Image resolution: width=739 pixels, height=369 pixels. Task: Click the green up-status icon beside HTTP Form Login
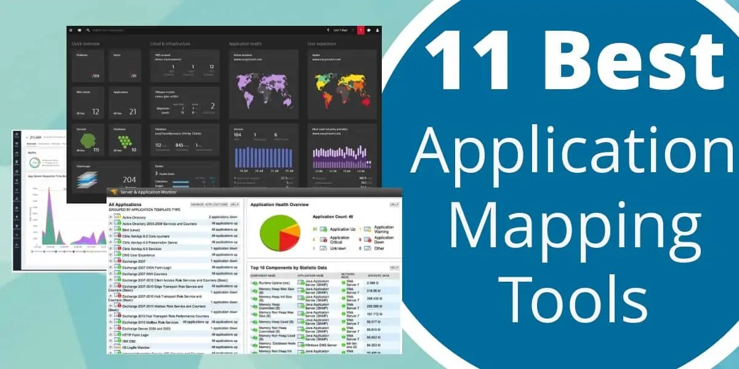[118, 334]
